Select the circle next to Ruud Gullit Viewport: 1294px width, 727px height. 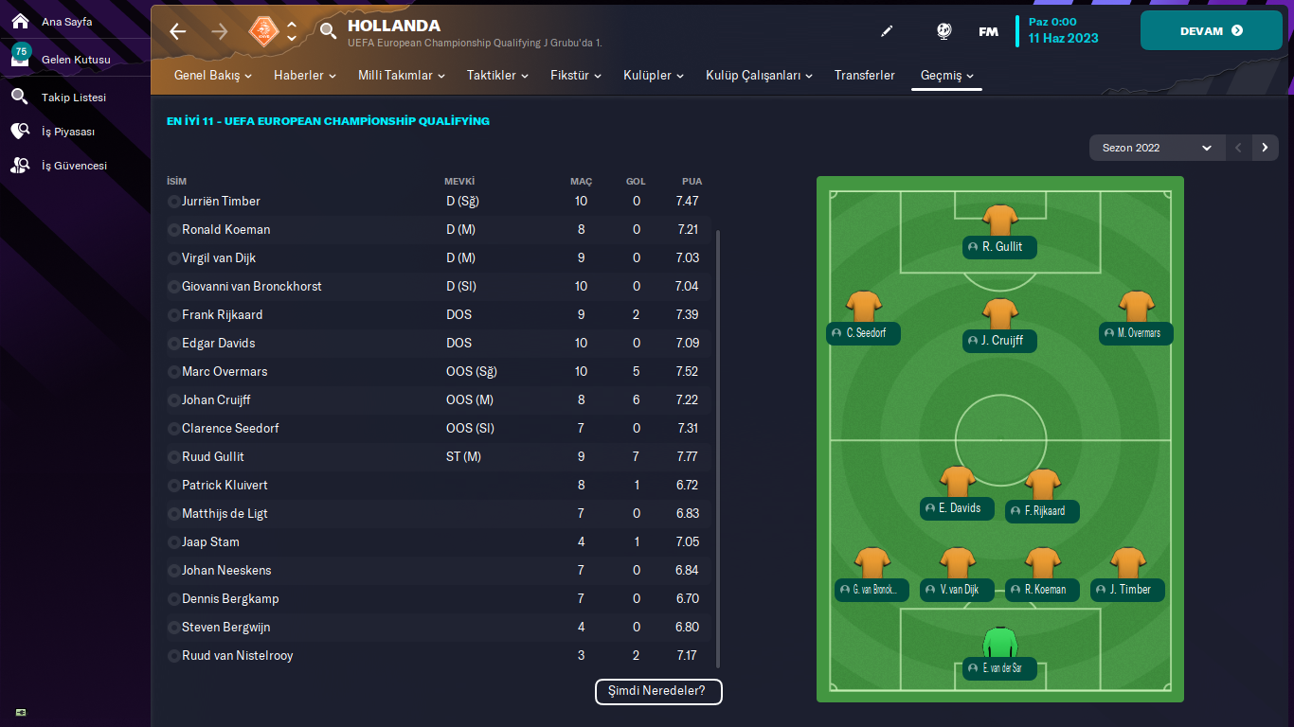173,457
